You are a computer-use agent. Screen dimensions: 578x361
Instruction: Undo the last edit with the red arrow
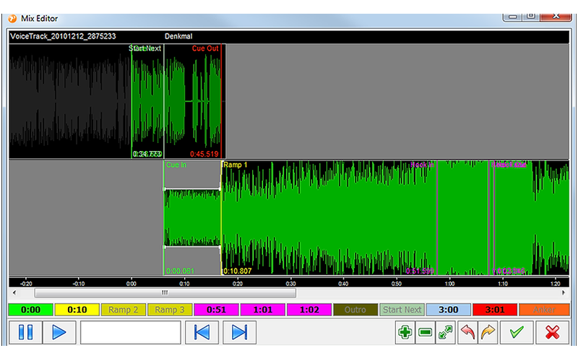tap(467, 332)
